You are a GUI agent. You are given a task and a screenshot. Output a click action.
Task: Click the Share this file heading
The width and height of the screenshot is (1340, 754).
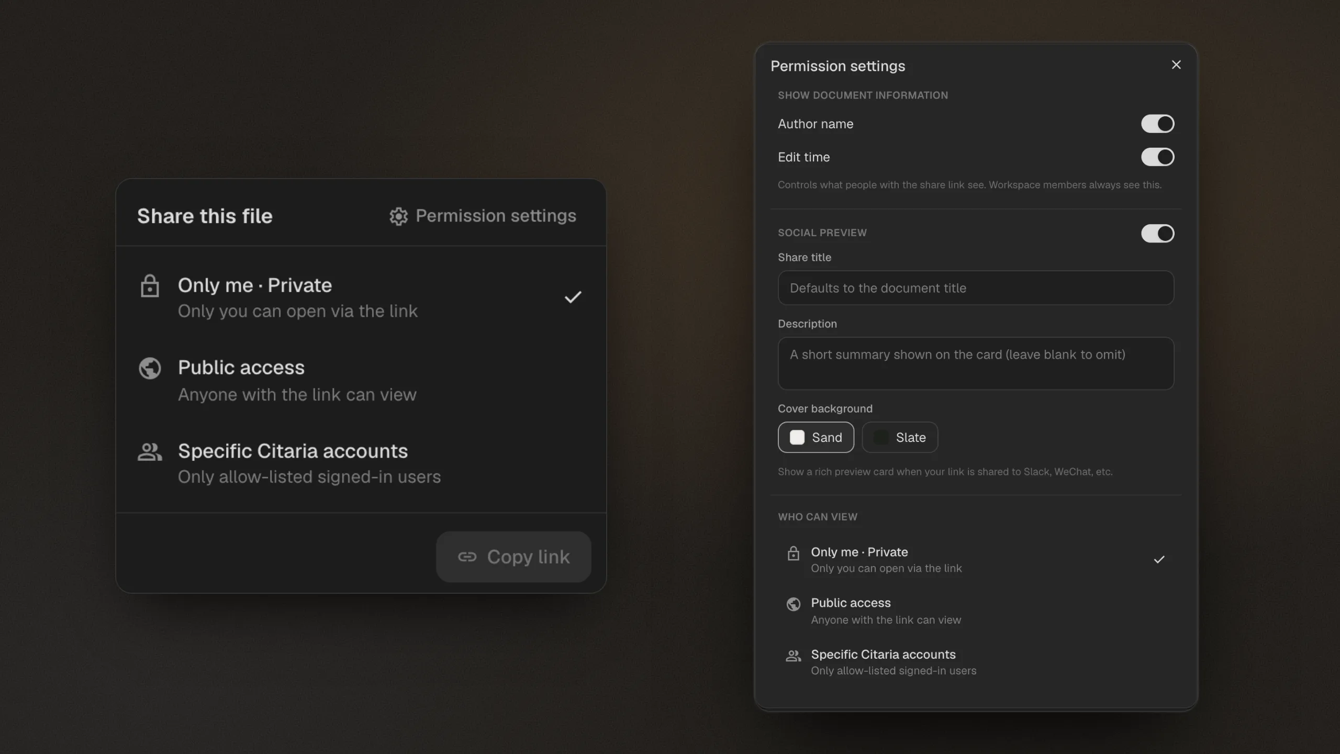(x=205, y=216)
